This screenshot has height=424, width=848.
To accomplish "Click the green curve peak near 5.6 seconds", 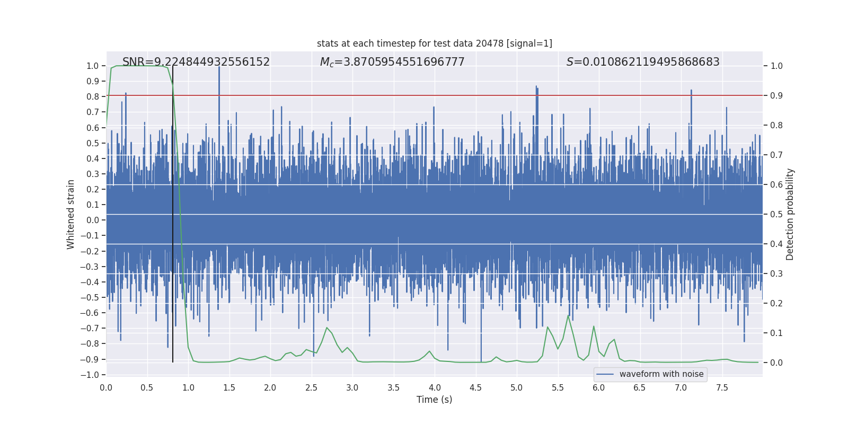I will click(x=568, y=316).
